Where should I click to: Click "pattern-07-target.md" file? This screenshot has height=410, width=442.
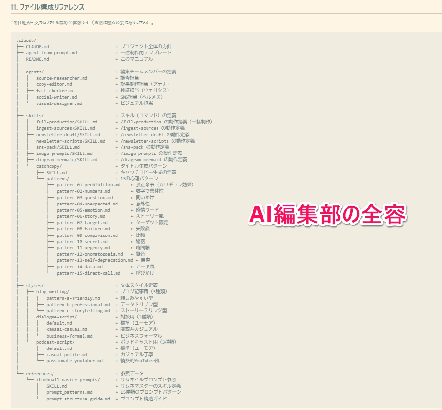pos(82,223)
